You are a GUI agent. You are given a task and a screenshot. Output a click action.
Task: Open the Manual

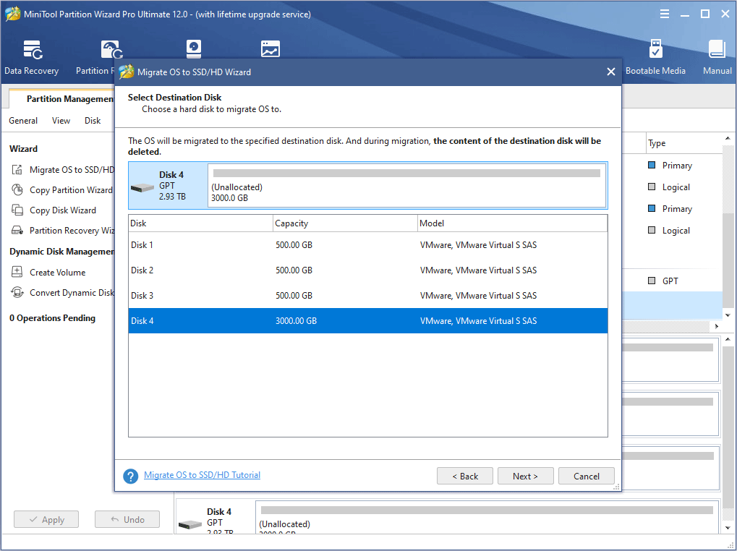(x=717, y=57)
